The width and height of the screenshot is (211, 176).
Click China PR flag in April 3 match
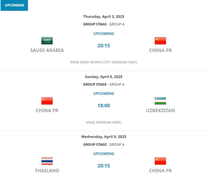tap(160, 41)
